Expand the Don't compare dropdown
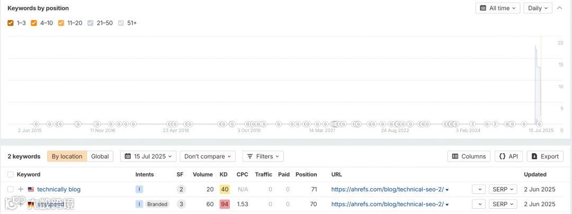 point(209,156)
